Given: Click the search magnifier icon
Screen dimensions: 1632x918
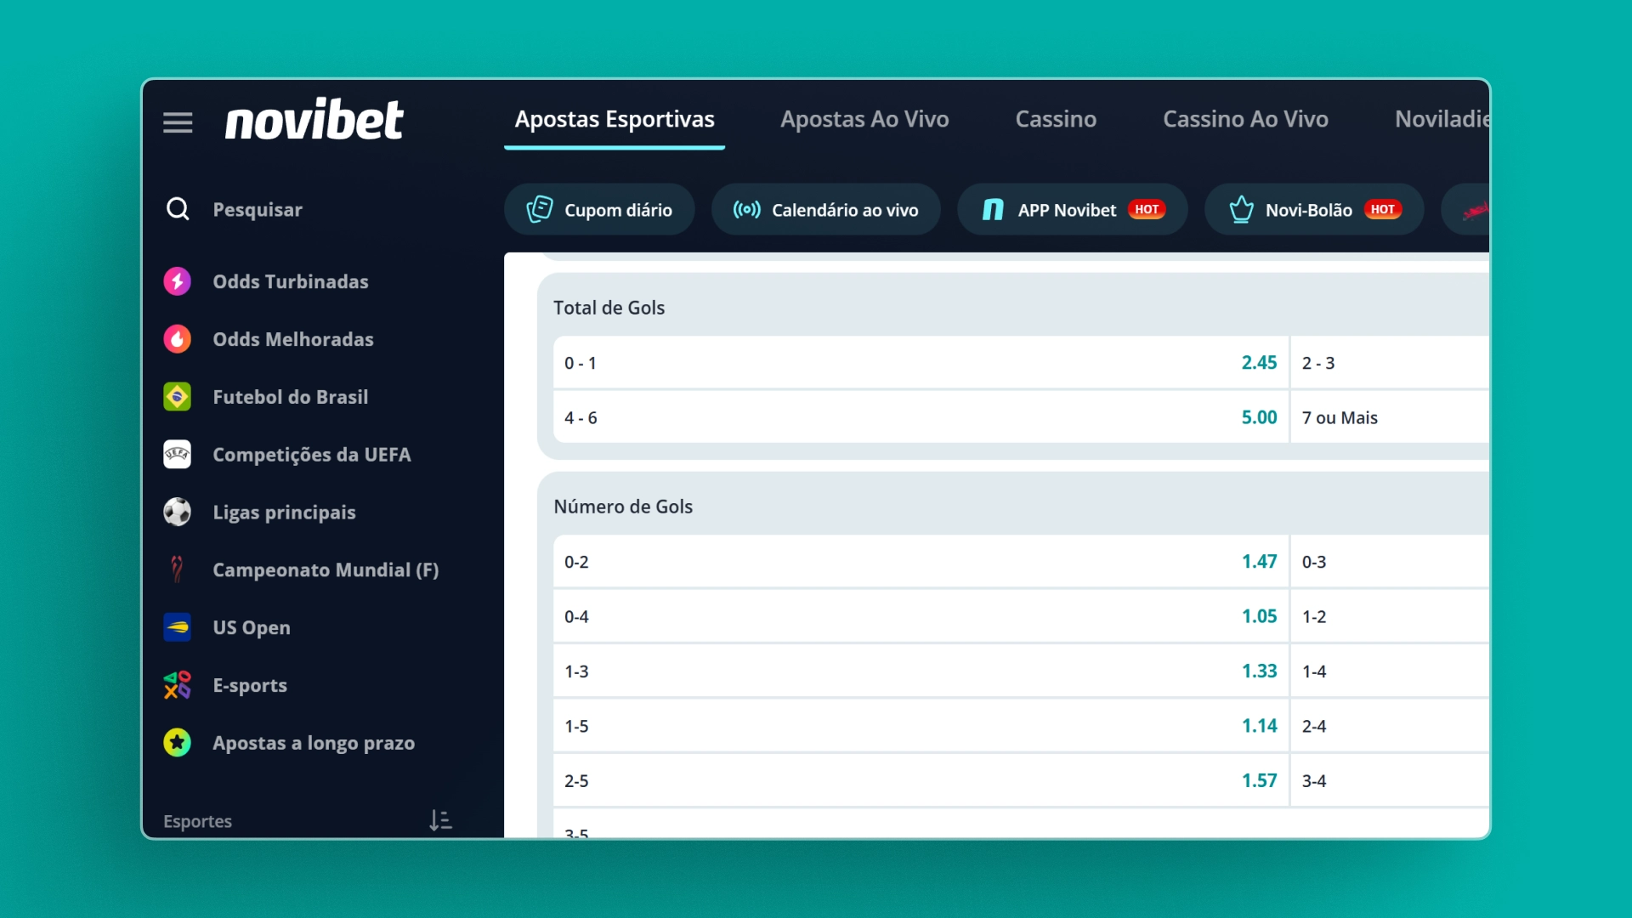Looking at the screenshot, I should coord(178,209).
